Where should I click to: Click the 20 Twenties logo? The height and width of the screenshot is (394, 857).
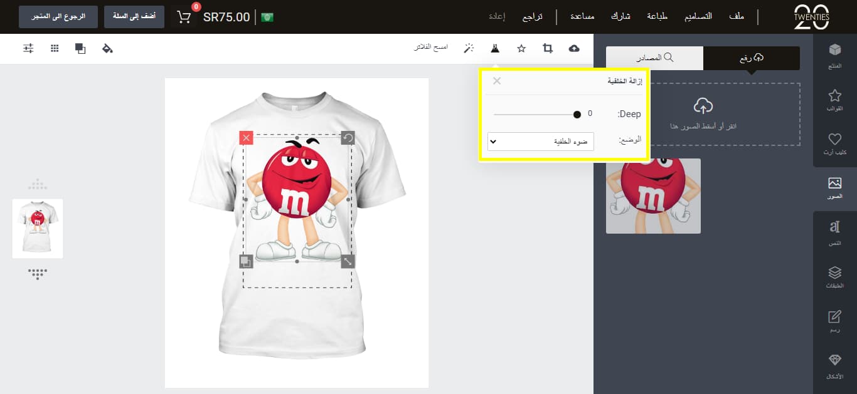point(812,17)
